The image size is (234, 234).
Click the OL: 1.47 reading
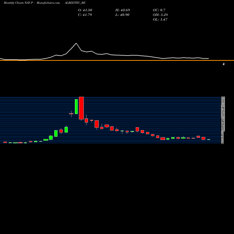click(160, 20)
